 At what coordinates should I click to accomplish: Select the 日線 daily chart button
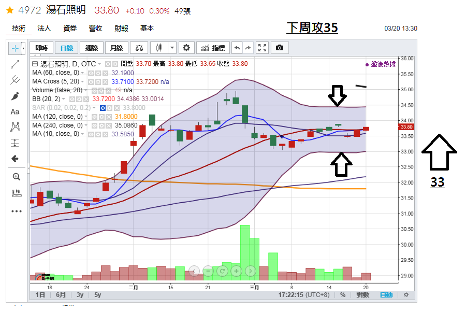click(x=67, y=48)
